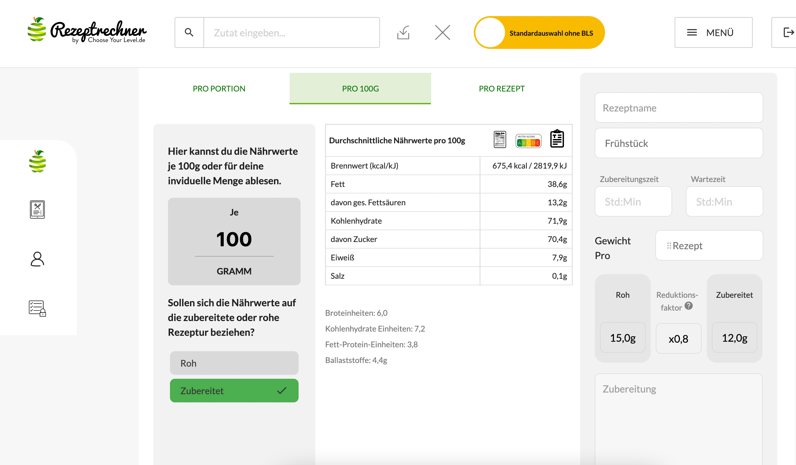Image resolution: width=796 pixels, height=465 pixels.
Task: Click the logout icon at top right
Action: 788,32
